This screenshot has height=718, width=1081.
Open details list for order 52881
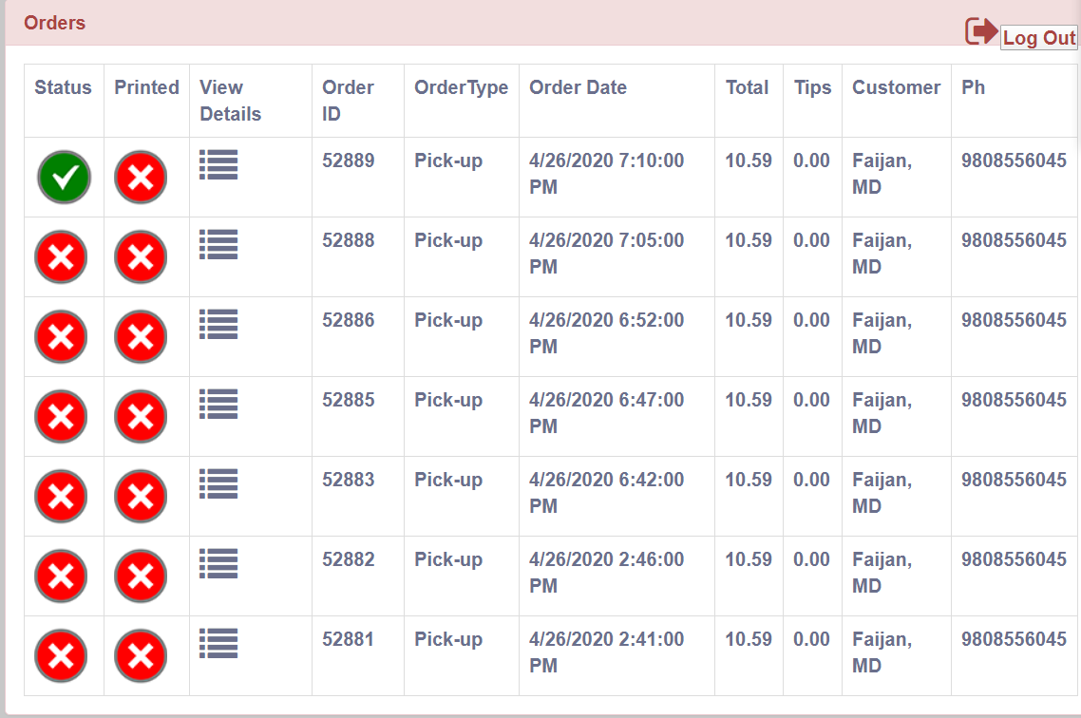tap(218, 644)
